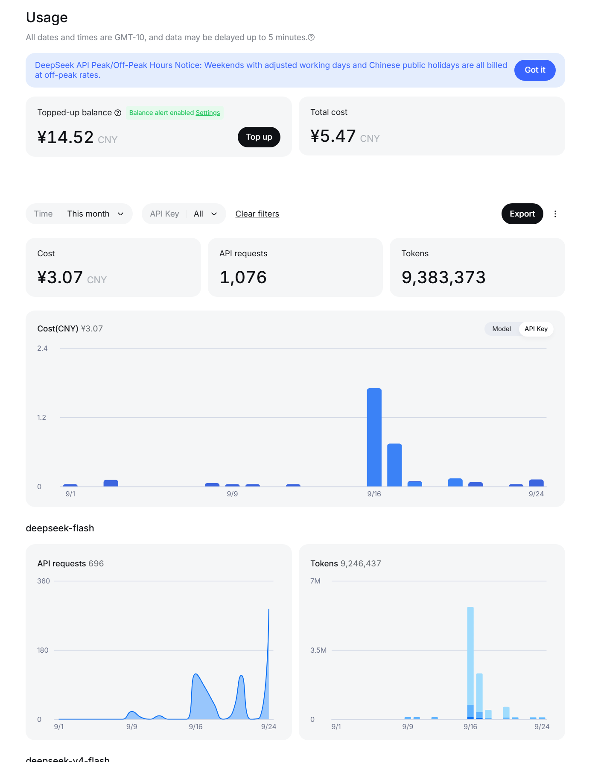Click the peak at the right edge of the requests chart
Screen dimensions: 598x762
click(268, 610)
